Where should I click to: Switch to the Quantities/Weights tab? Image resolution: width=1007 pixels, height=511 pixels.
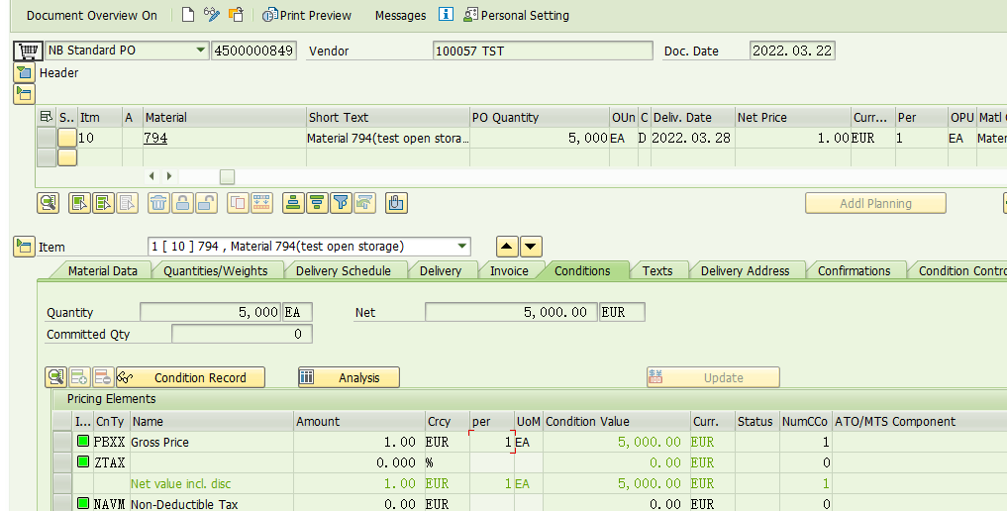tap(216, 271)
